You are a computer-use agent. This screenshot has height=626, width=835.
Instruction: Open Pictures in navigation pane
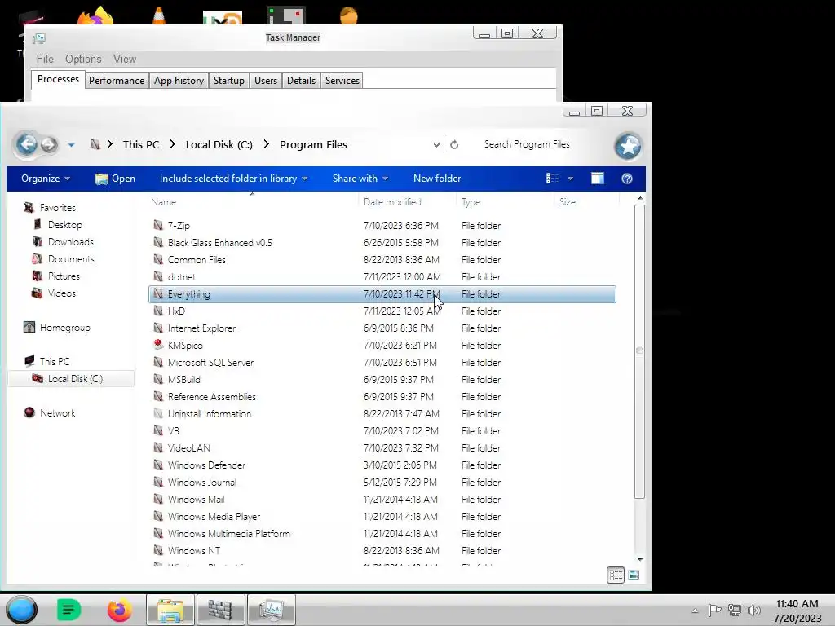click(x=64, y=276)
